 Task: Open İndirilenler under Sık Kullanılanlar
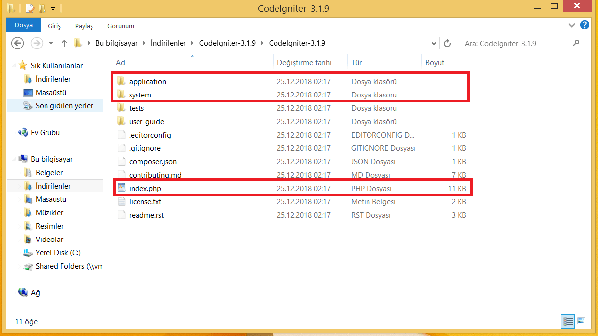[x=53, y=79]
